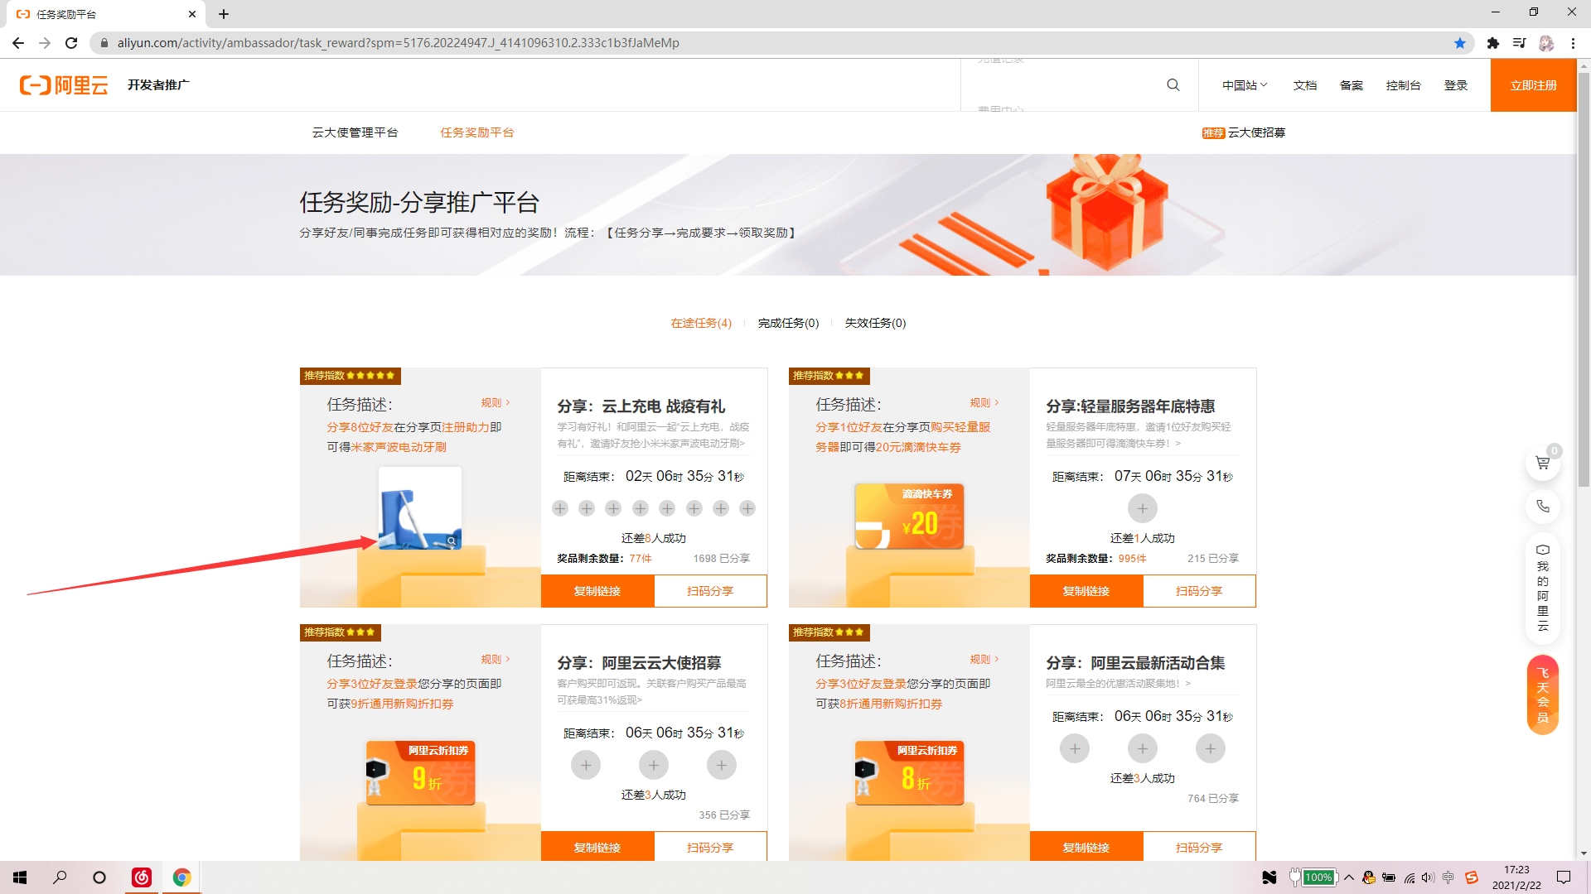Open Chrome profile avatar
1591x894 pixels.
1546,43
